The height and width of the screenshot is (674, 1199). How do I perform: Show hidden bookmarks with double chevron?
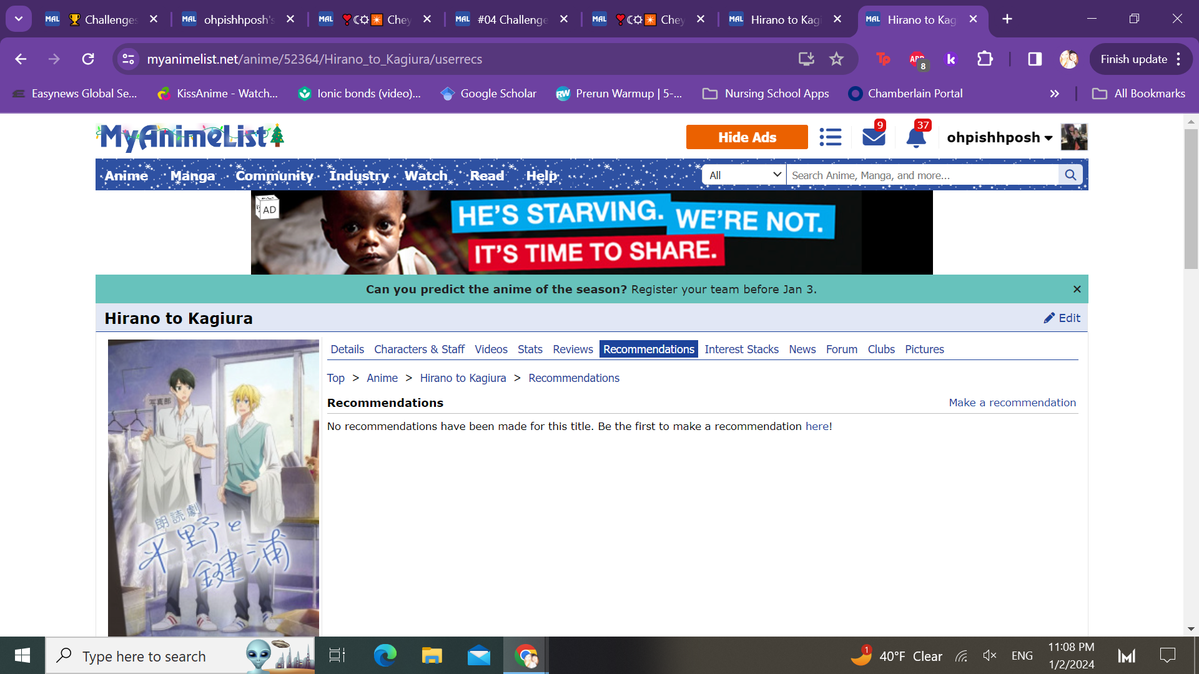1054,94
